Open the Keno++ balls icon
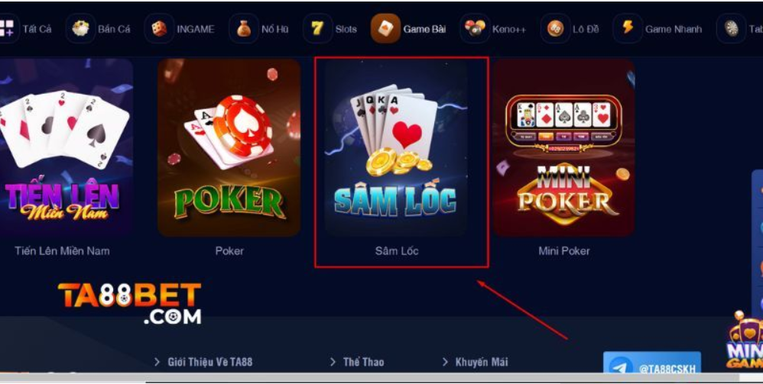Screen dimensions: 763x384 475,29
